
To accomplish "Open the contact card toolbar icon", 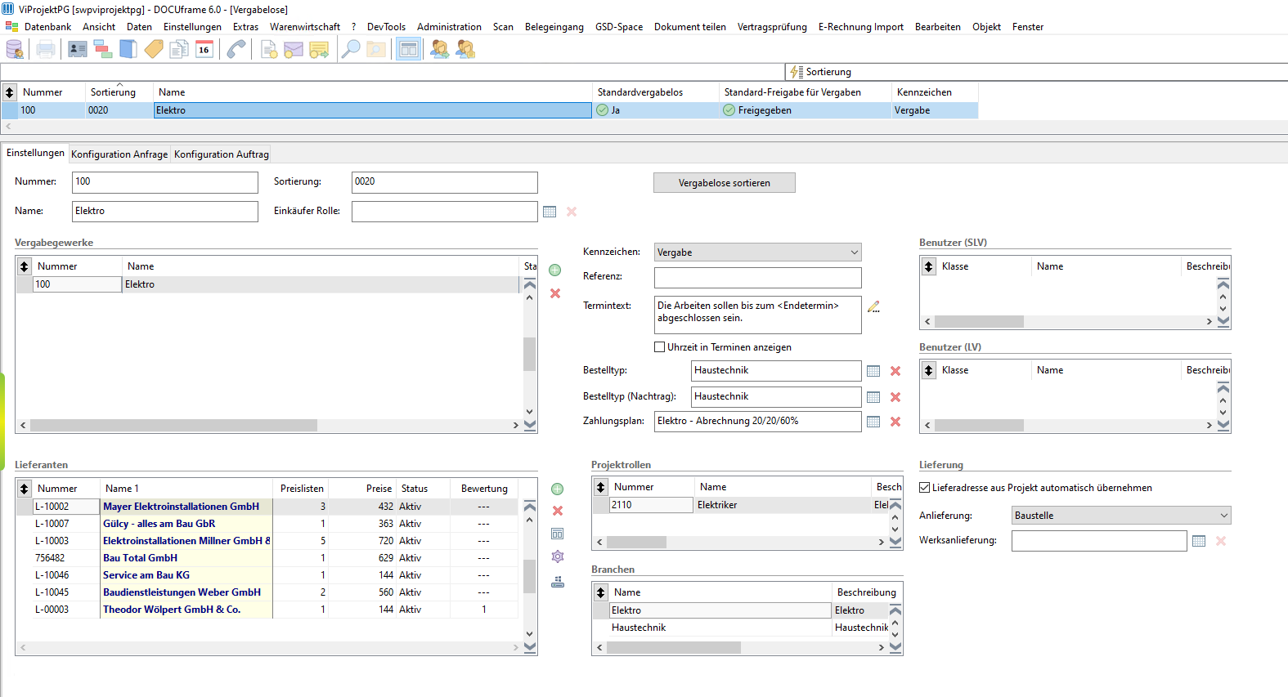I will [78, 49].
